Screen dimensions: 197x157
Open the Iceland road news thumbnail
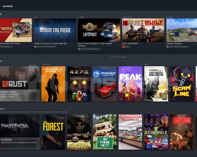(x=182, y=30)
